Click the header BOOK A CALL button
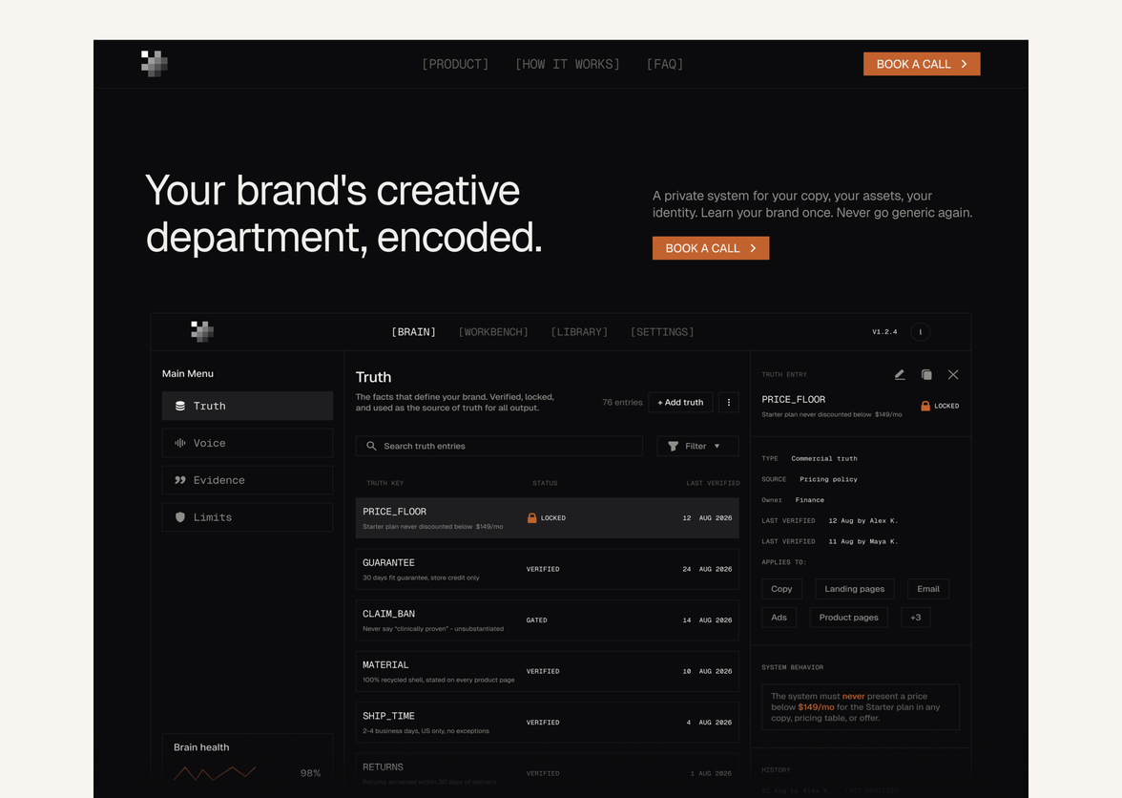Image resolution: width=1122 pixels, height=798 pixels. coord(922,64)
